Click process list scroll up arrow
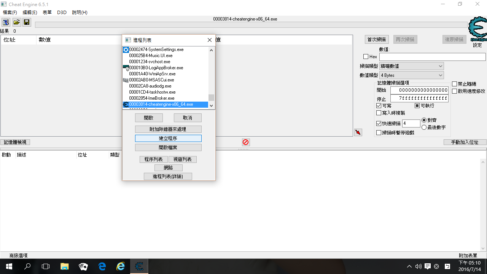487x274 pixels. coord(212,50)
